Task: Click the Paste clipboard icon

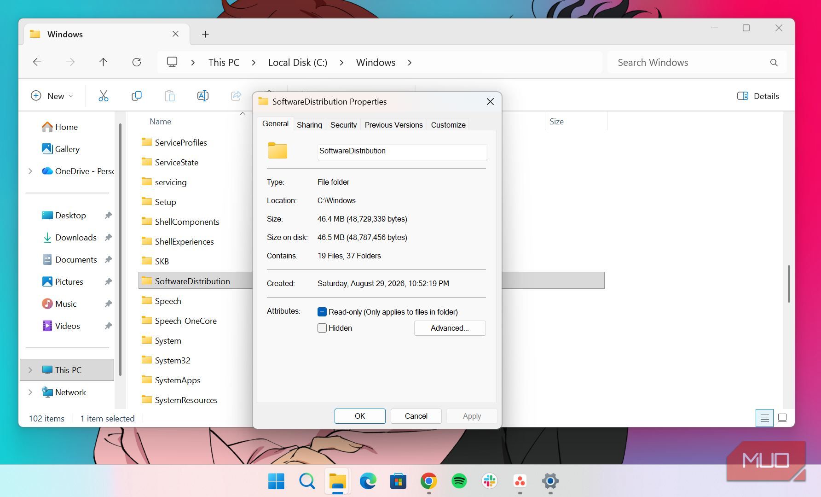Action: [x=169, y=96]
